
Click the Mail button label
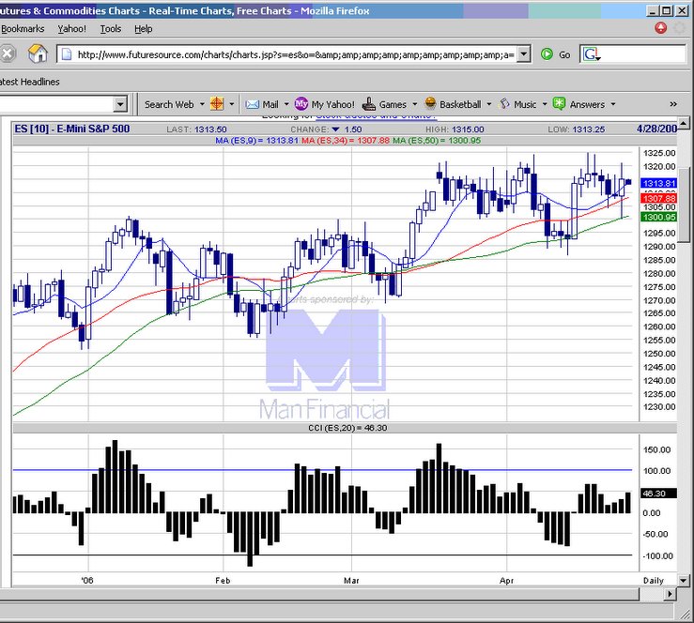point(270,104)
